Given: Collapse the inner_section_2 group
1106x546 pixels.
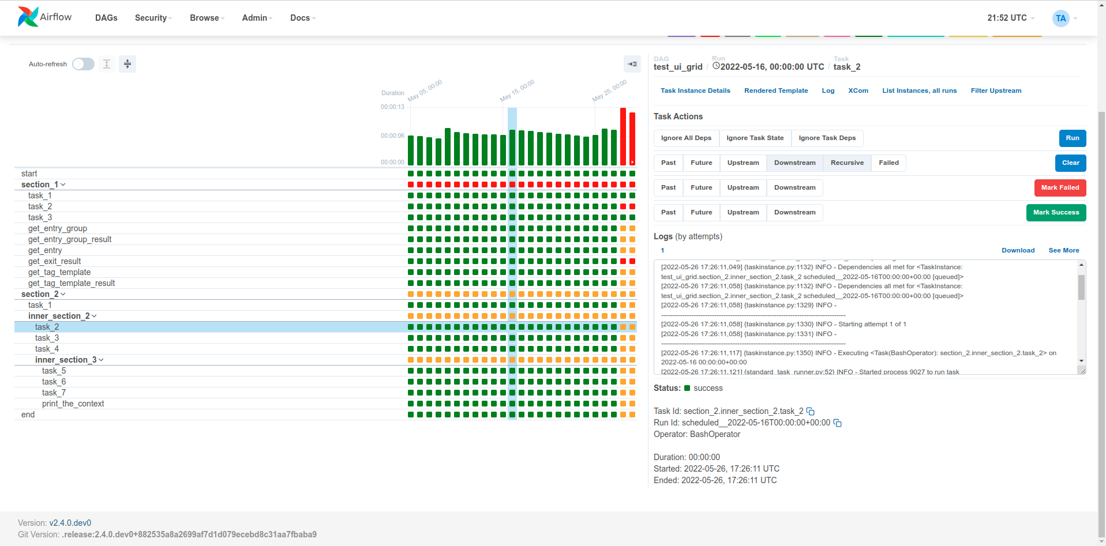Looking at the screenshot, I should tap(62, 316).
